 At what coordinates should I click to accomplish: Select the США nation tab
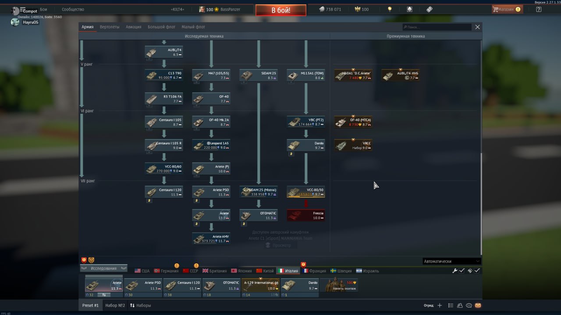pyautogui.click(x=142, y=271)
